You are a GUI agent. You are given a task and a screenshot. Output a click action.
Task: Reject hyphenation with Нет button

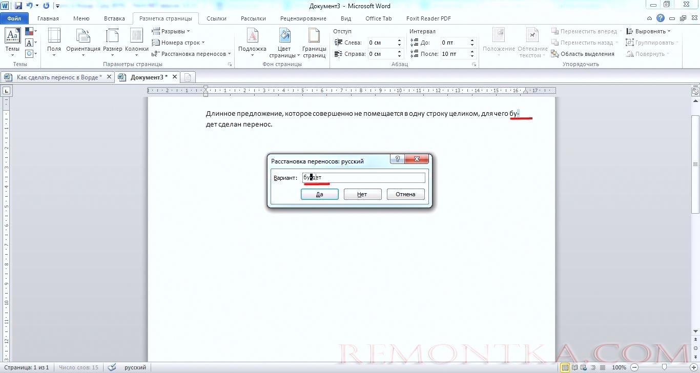362,194
